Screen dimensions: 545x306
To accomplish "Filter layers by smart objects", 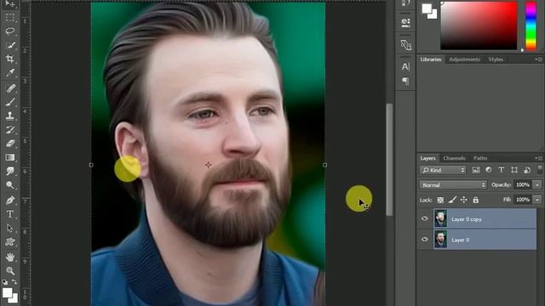I will 527,170.
